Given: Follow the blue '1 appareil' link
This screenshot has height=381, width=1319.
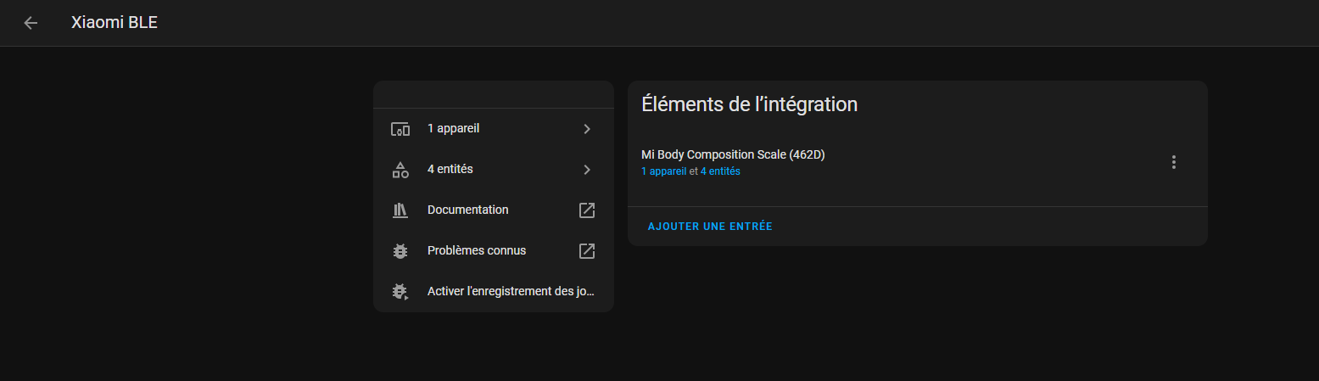Looking at the screenshot, I should 664,171.
